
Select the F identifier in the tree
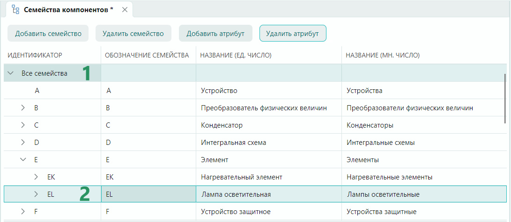[36, 212]
